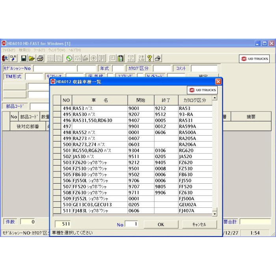Open the ウィンドウ(W) menu
This screenshot has width=276, height=276.
(x=57, y=50)
